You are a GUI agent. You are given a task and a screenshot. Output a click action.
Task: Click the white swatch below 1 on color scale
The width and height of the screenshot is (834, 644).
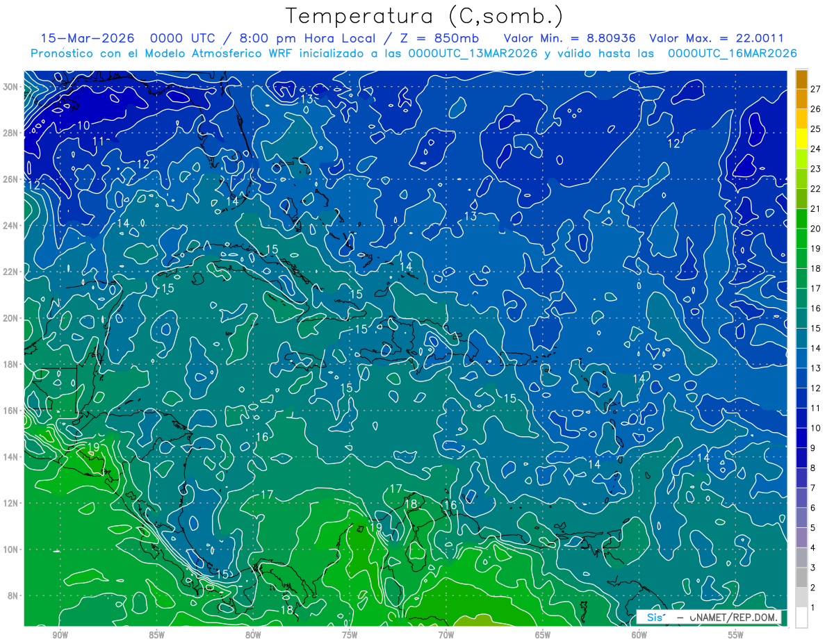801,618
